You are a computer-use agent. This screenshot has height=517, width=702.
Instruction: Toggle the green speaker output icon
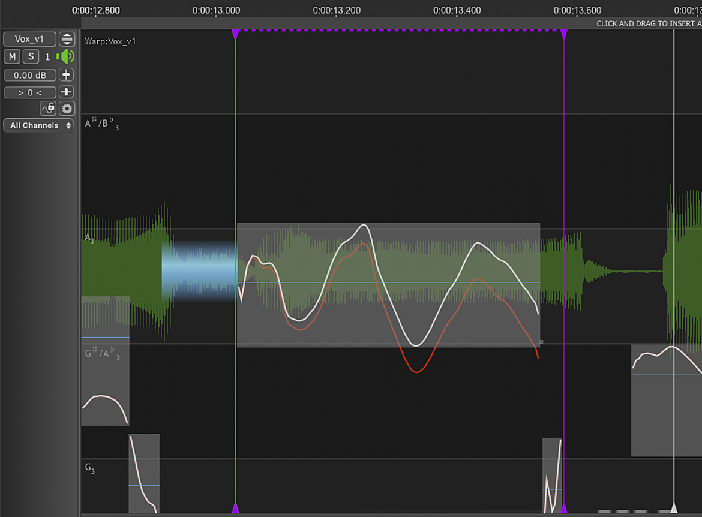coord(65,57)
